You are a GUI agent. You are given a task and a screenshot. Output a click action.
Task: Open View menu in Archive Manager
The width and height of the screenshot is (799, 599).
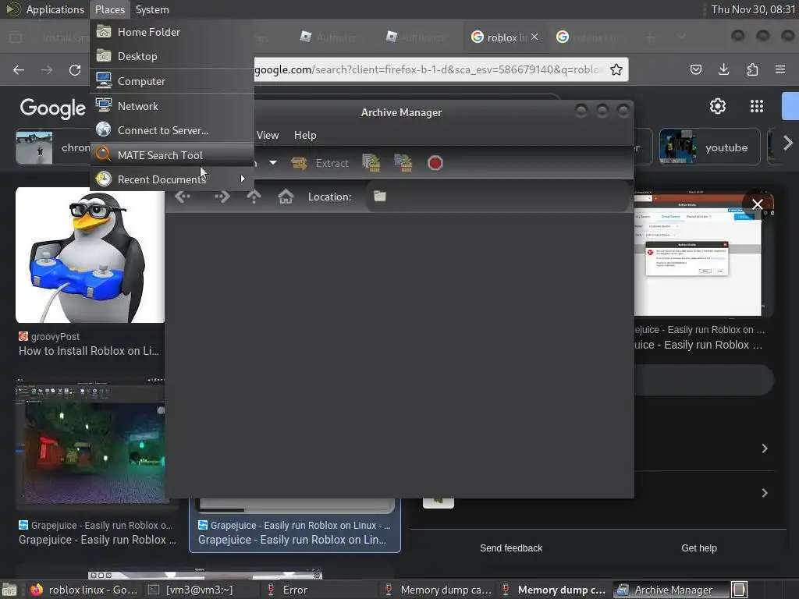coord(268,135)
